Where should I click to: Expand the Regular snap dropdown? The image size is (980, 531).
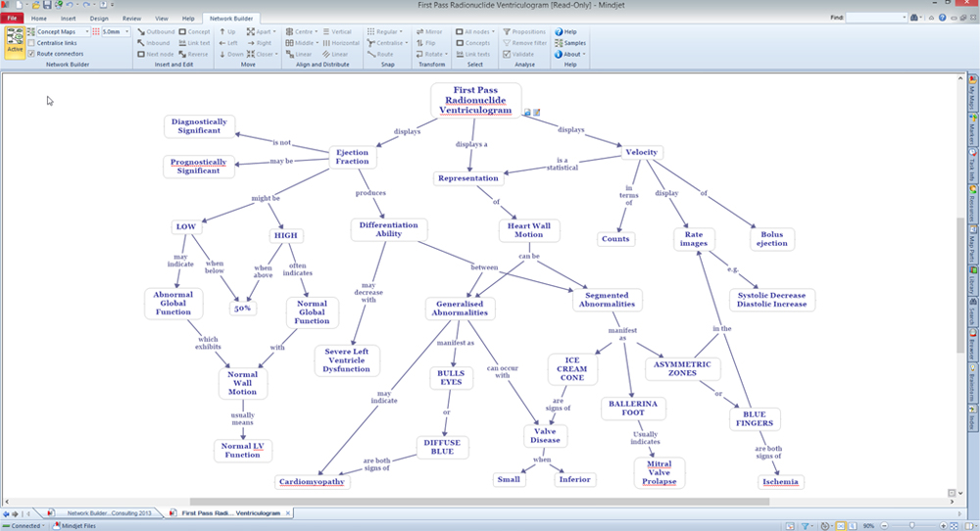point(401,32)
